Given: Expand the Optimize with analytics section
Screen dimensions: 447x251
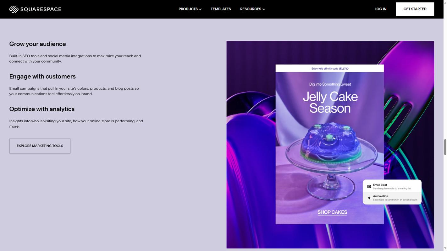Looking at the screenshot, I should click(42, 109).
